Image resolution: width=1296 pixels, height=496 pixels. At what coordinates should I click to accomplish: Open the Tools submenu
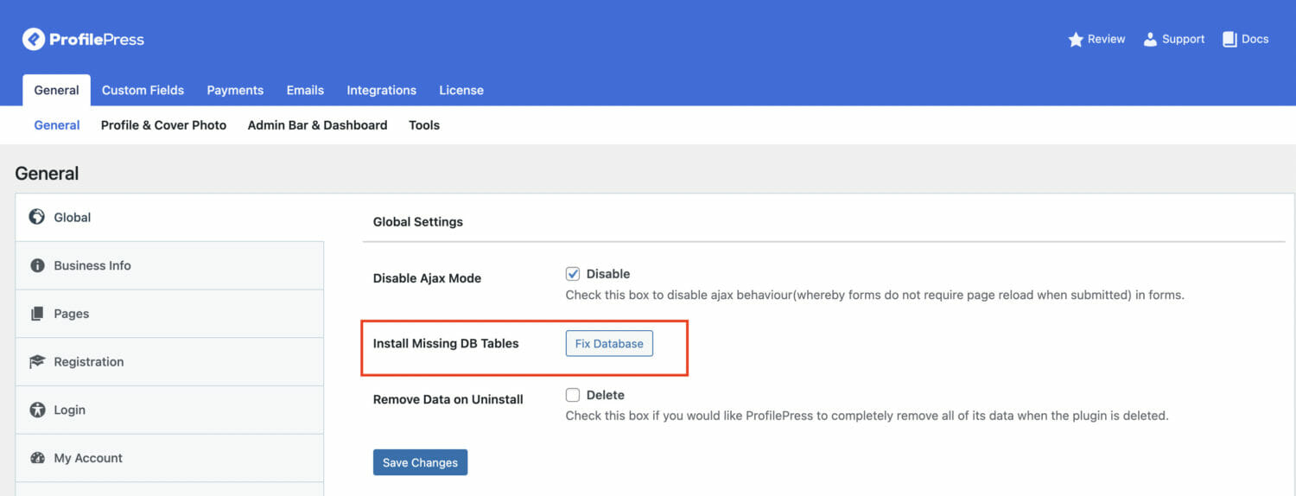pyautogui.click(x=424, y=125)
